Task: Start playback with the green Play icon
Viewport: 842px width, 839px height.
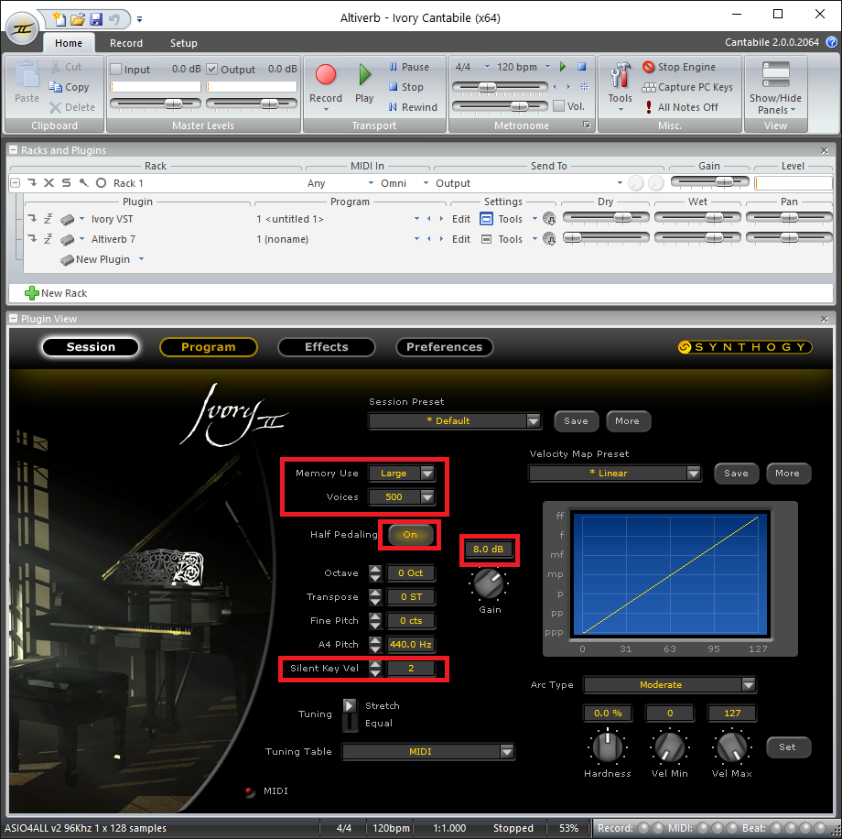Action: pyautogui.click(x=364, y=74)
